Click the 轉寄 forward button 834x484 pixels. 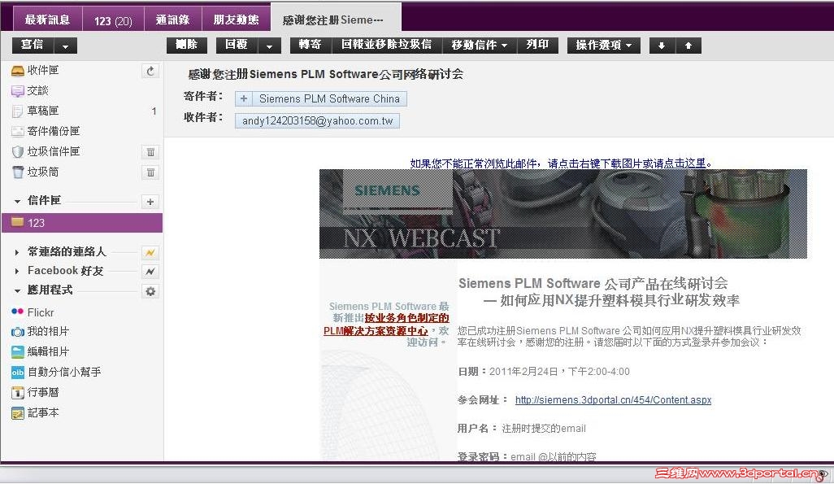(x=311, y=46)
